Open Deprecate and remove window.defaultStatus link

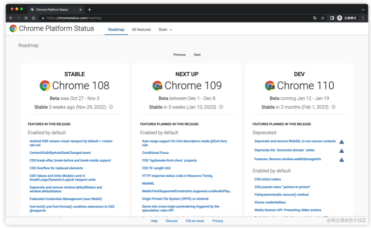(x=66, y=189)
